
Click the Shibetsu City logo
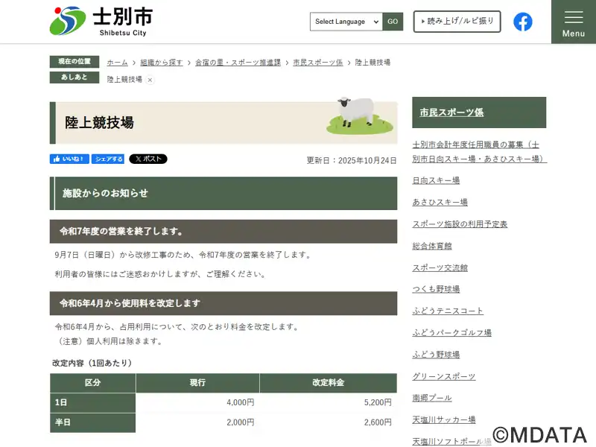(101, 21)
